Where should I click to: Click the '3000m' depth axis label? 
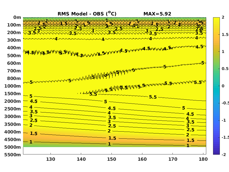pyautogui.click(x=13, y=117)
